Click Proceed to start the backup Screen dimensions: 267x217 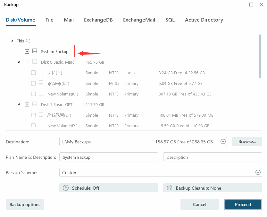point(243,204)
